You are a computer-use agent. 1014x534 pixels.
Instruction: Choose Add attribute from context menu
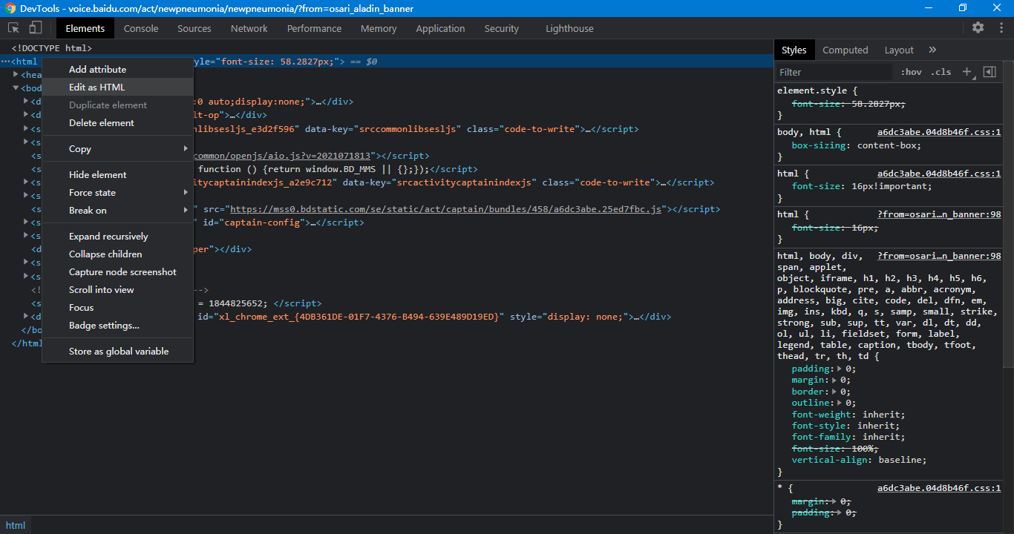click(117, 69)
